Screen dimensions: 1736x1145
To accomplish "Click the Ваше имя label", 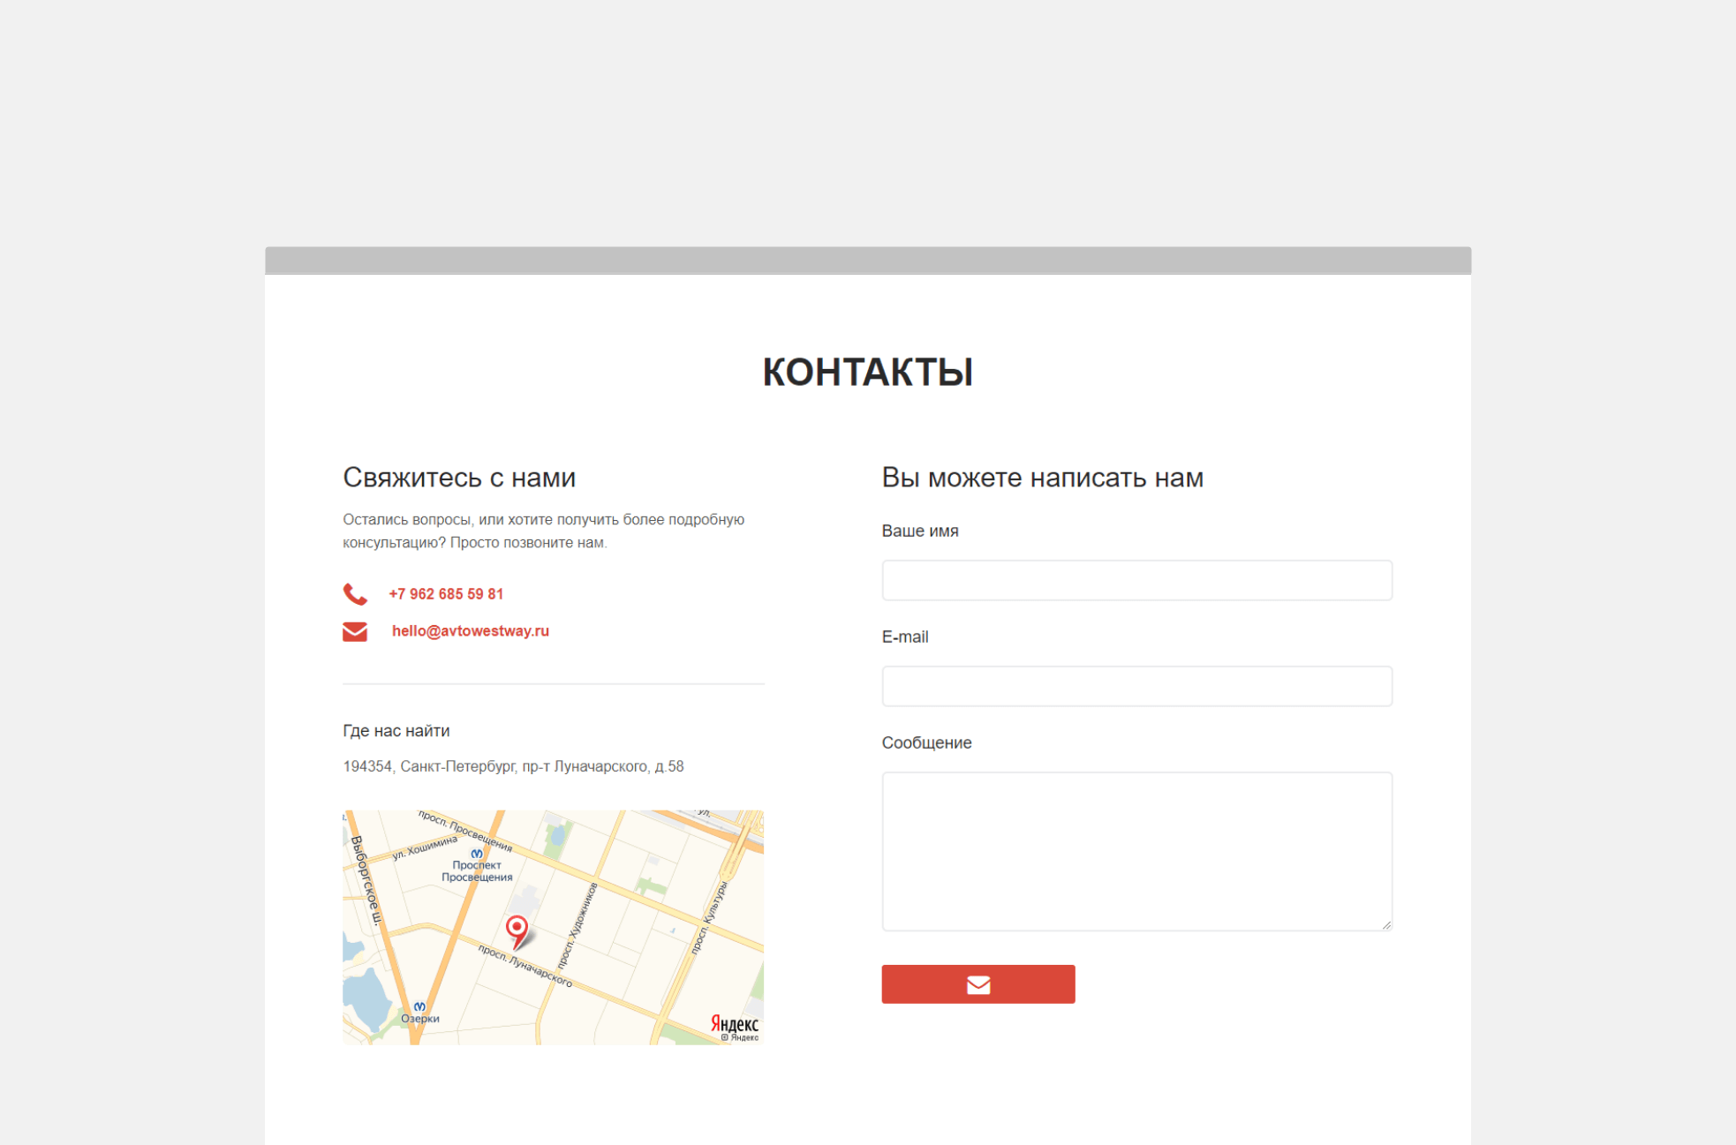I will point(920,531).
